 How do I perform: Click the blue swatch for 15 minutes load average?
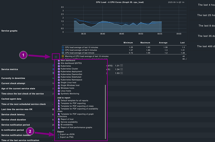63,47
